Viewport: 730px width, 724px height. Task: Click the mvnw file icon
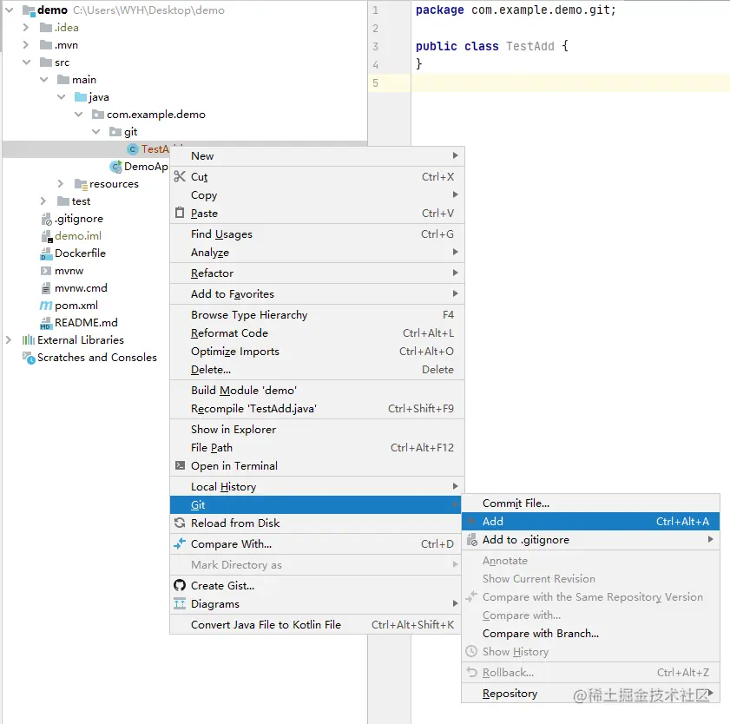[46, 271]
